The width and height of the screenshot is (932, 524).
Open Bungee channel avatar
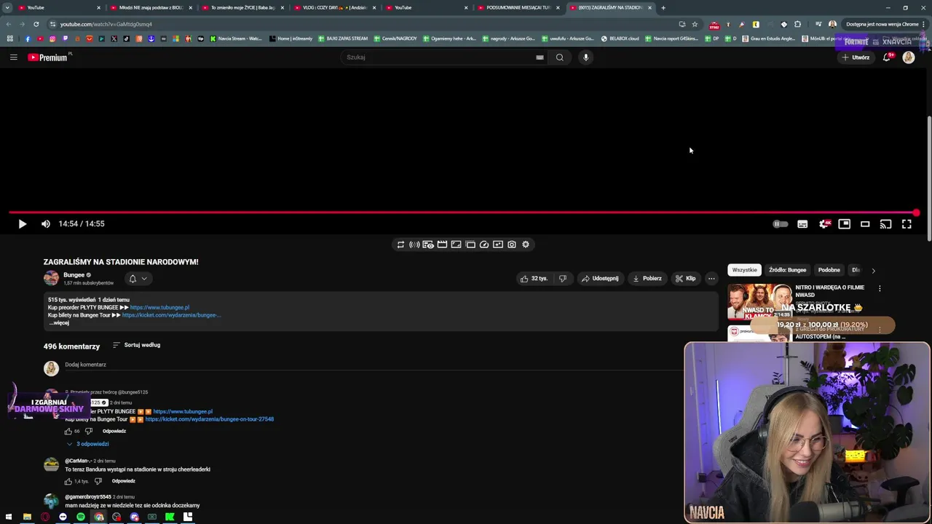pos(51,278)
